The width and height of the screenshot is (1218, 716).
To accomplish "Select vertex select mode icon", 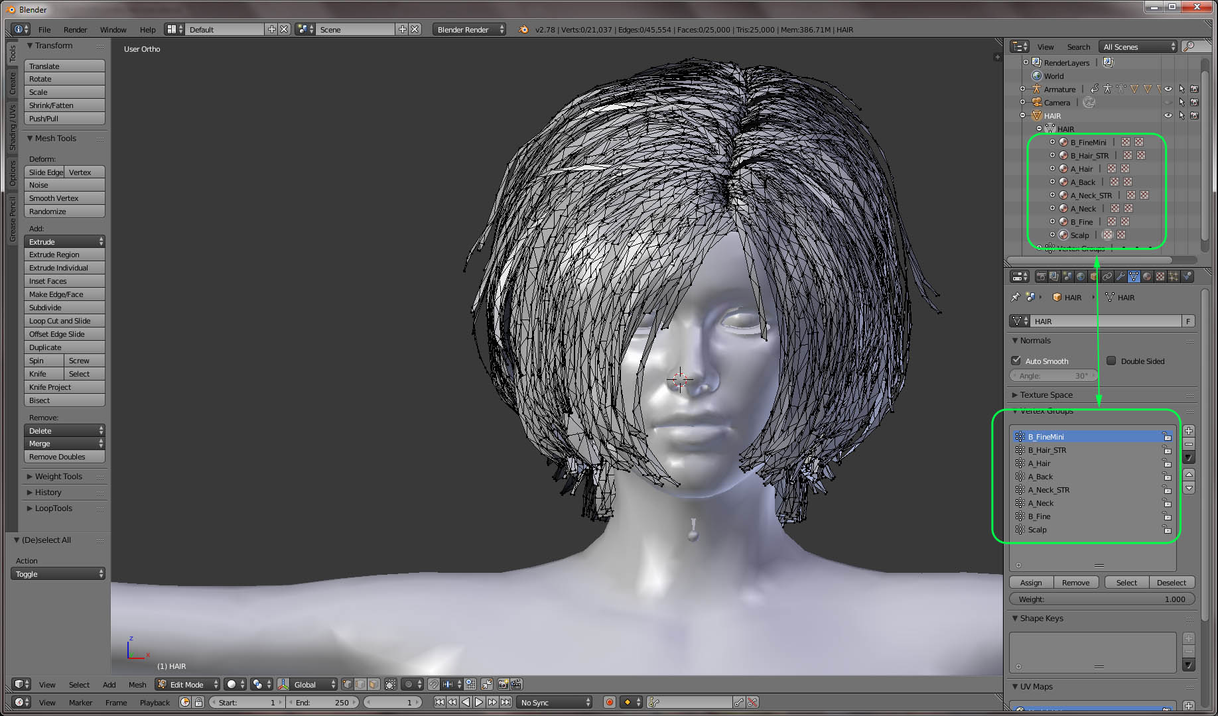I will pyautogui.click(x=347, y=684).
